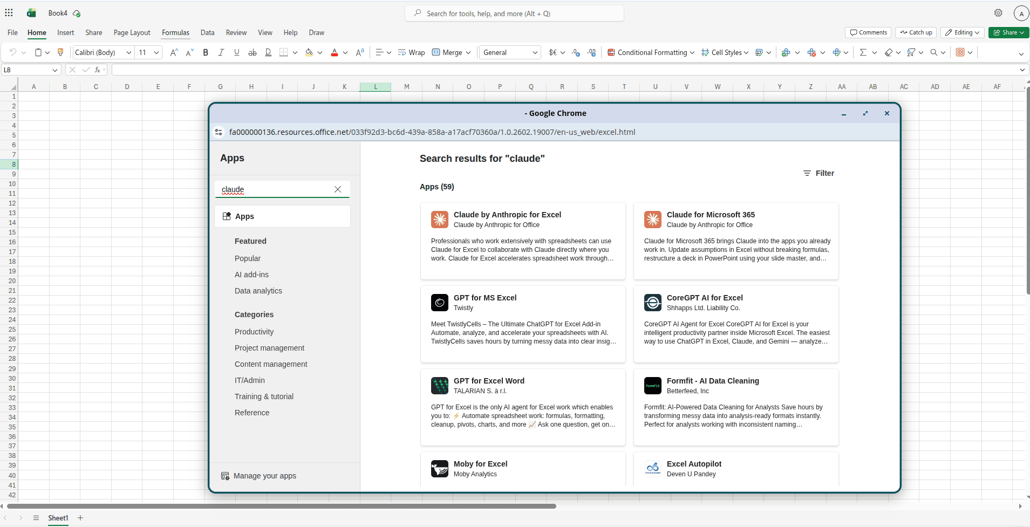The height and width of the screenshot is (527, 1030).
Task: Click the Undo icon
Action: 13,52
